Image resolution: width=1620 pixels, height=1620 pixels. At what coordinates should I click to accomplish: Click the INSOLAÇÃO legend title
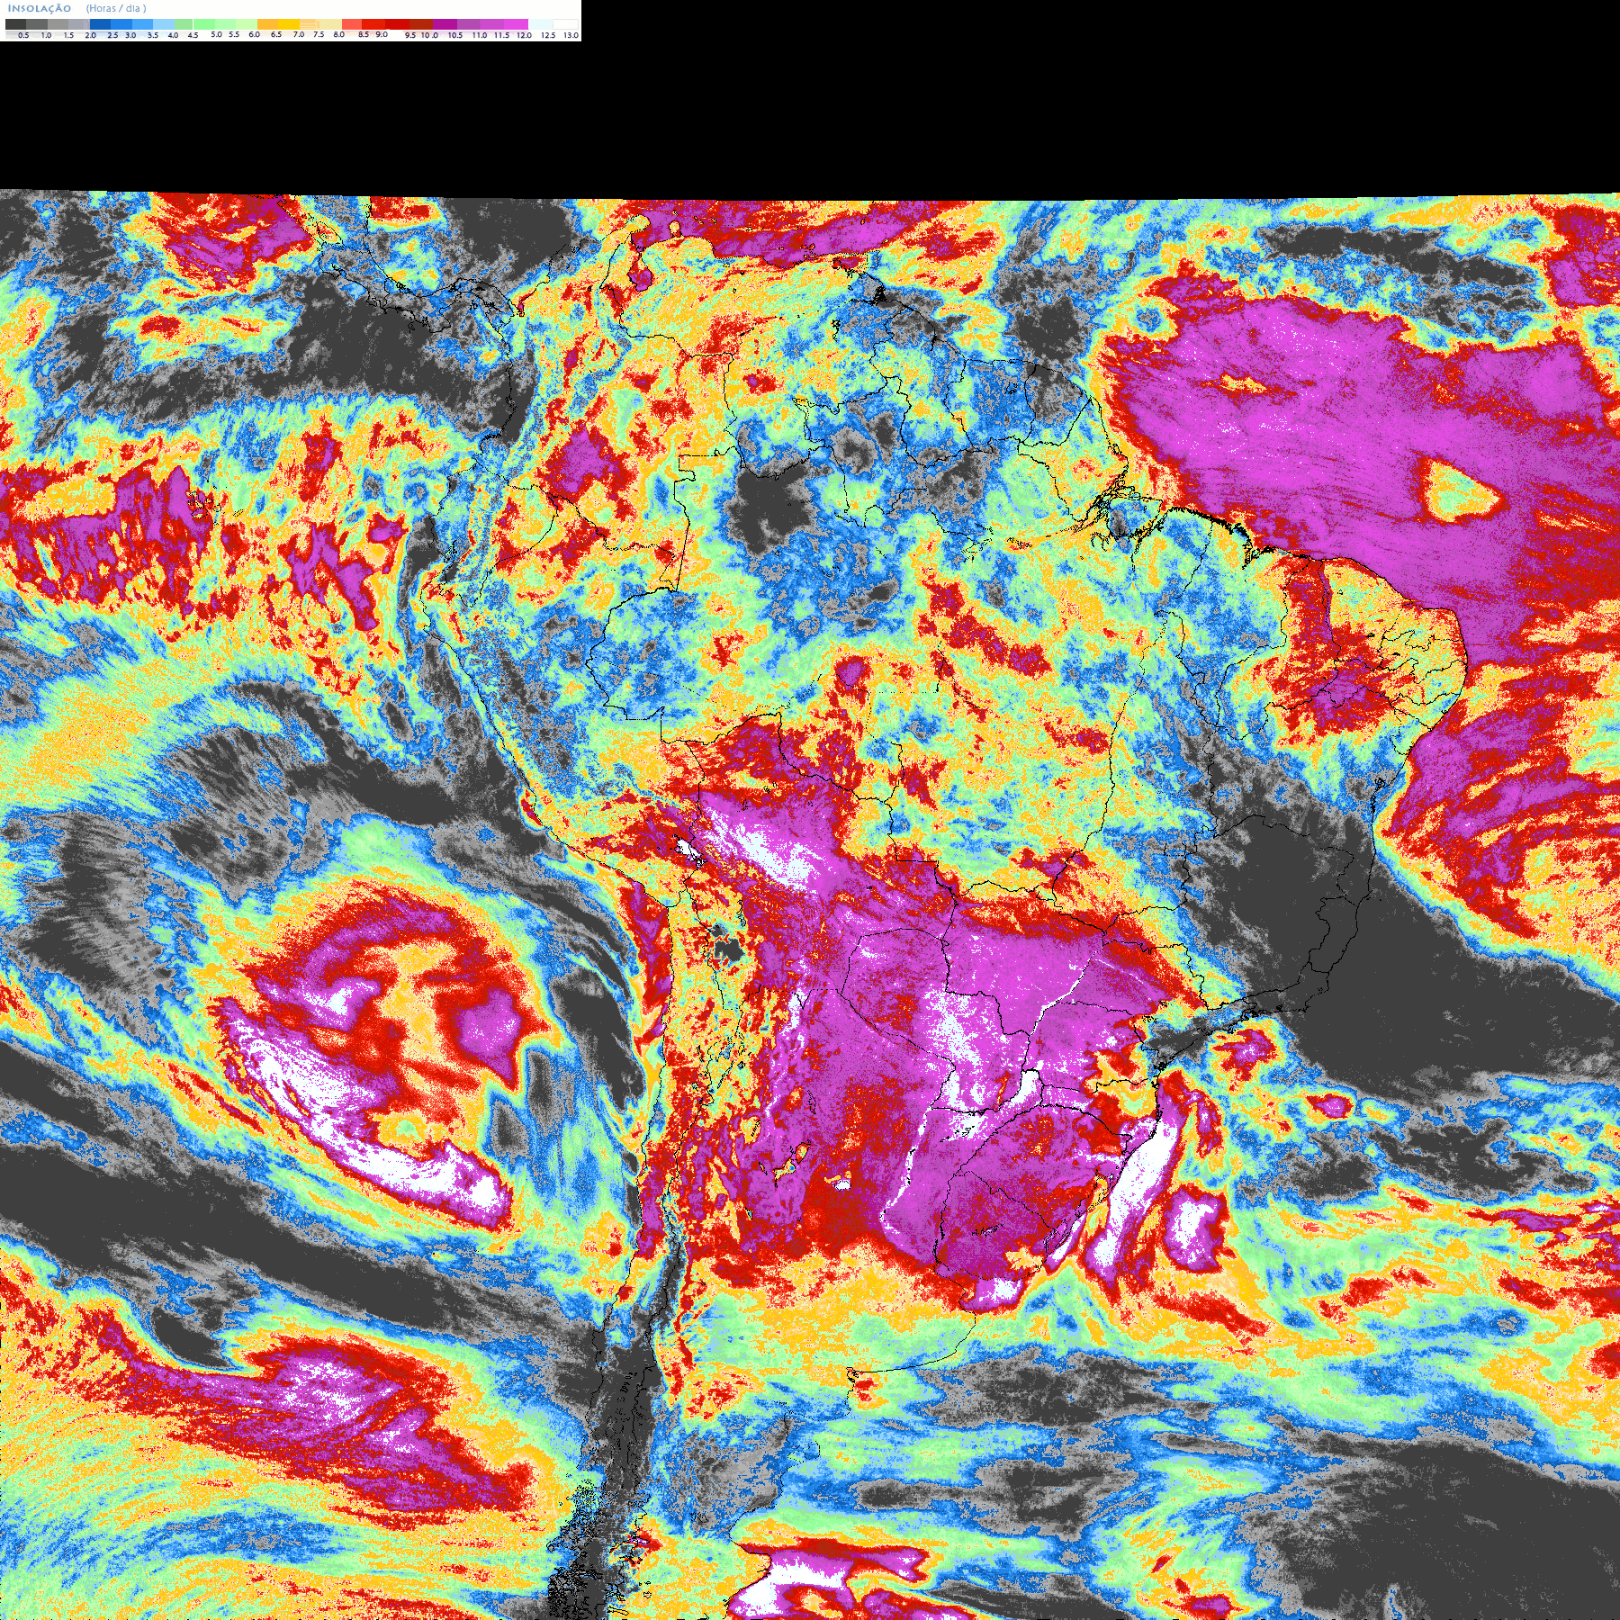point(40,9)
